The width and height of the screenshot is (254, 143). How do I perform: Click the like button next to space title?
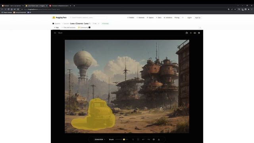tap(95, 23)
